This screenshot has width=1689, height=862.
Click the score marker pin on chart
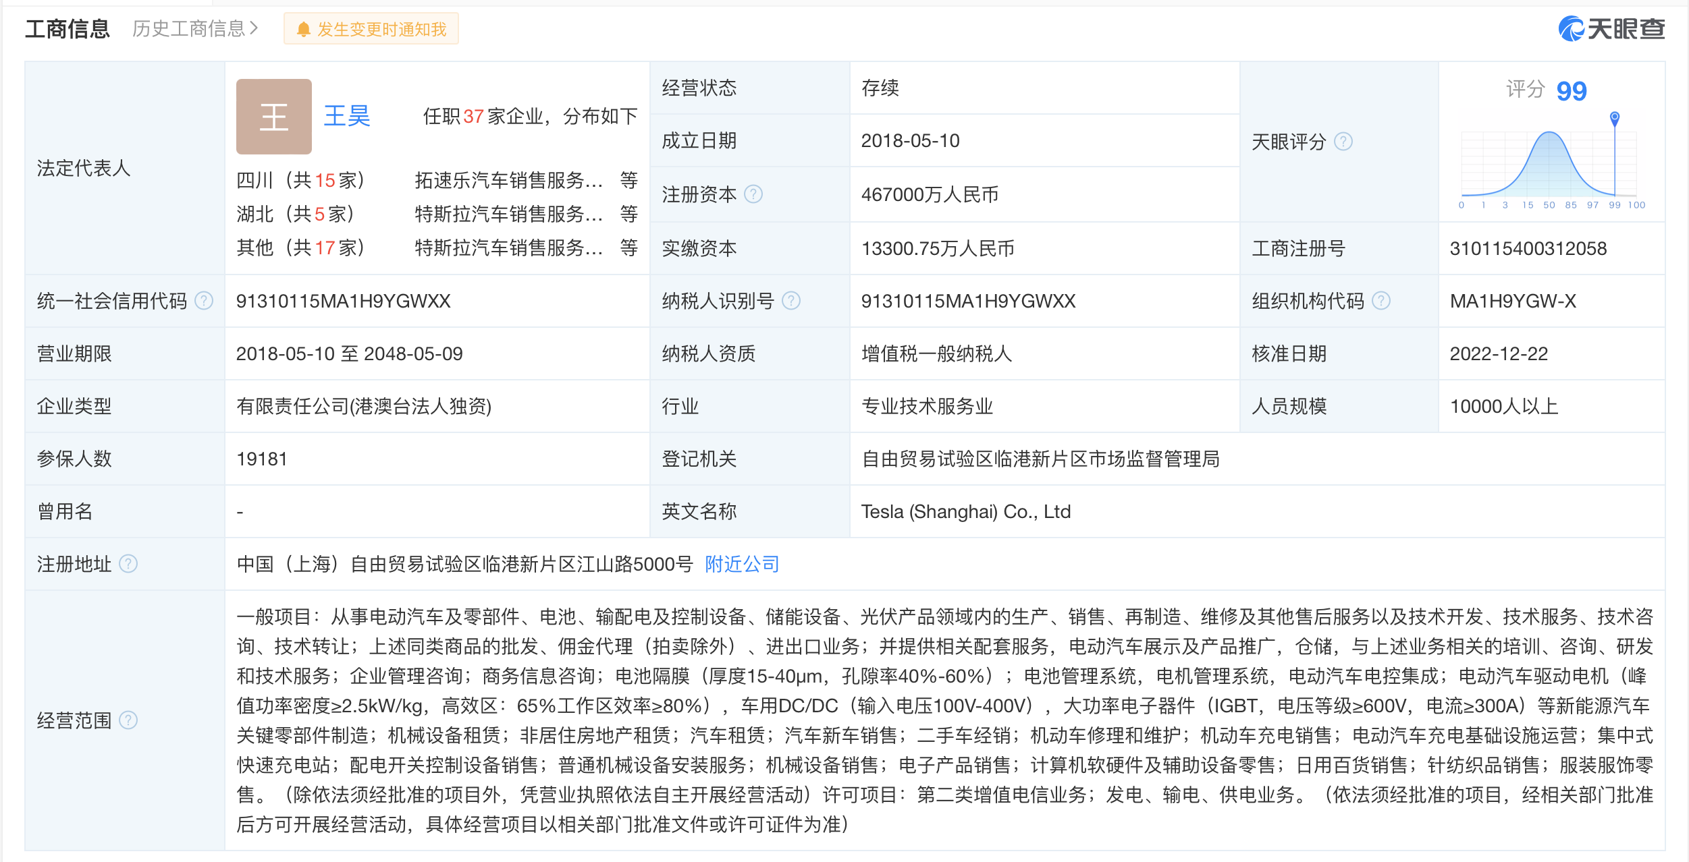1614,119
